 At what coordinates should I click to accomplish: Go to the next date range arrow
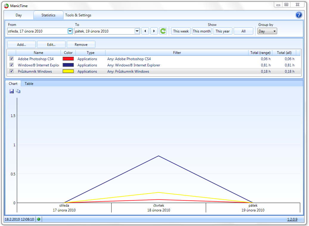(154, 31)
